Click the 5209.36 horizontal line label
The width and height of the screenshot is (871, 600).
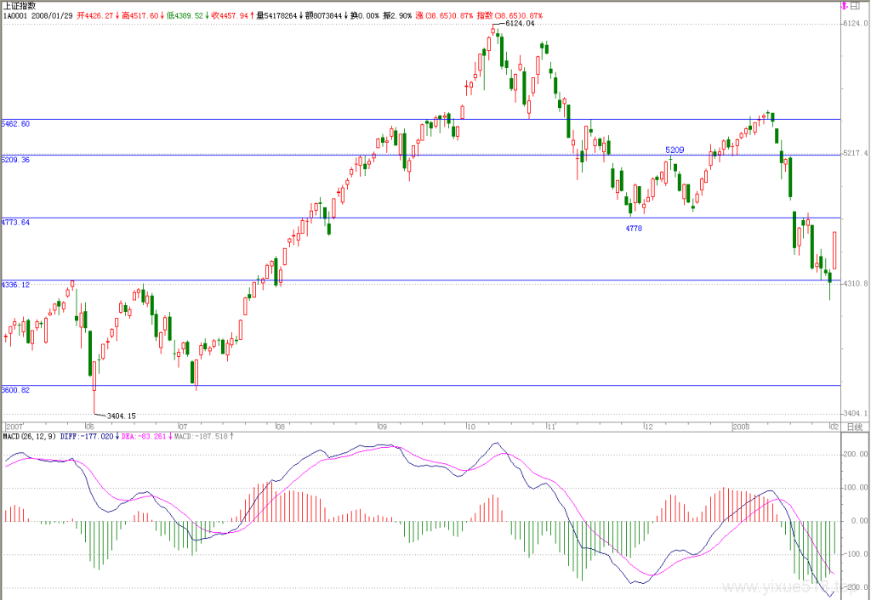click(x=15, y=159)
